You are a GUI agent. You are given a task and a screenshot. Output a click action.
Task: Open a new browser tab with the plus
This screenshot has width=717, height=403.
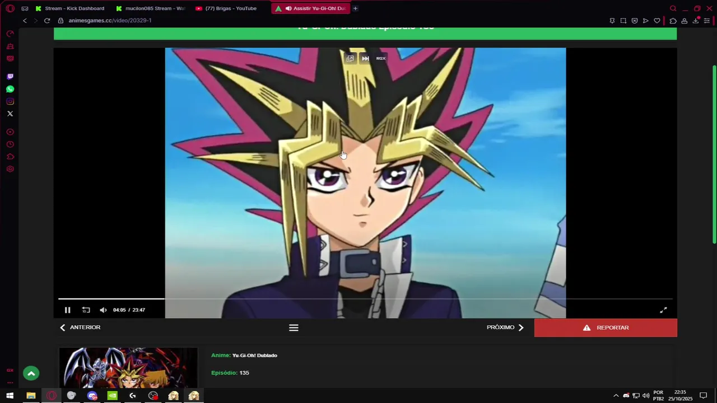[355, 8]
